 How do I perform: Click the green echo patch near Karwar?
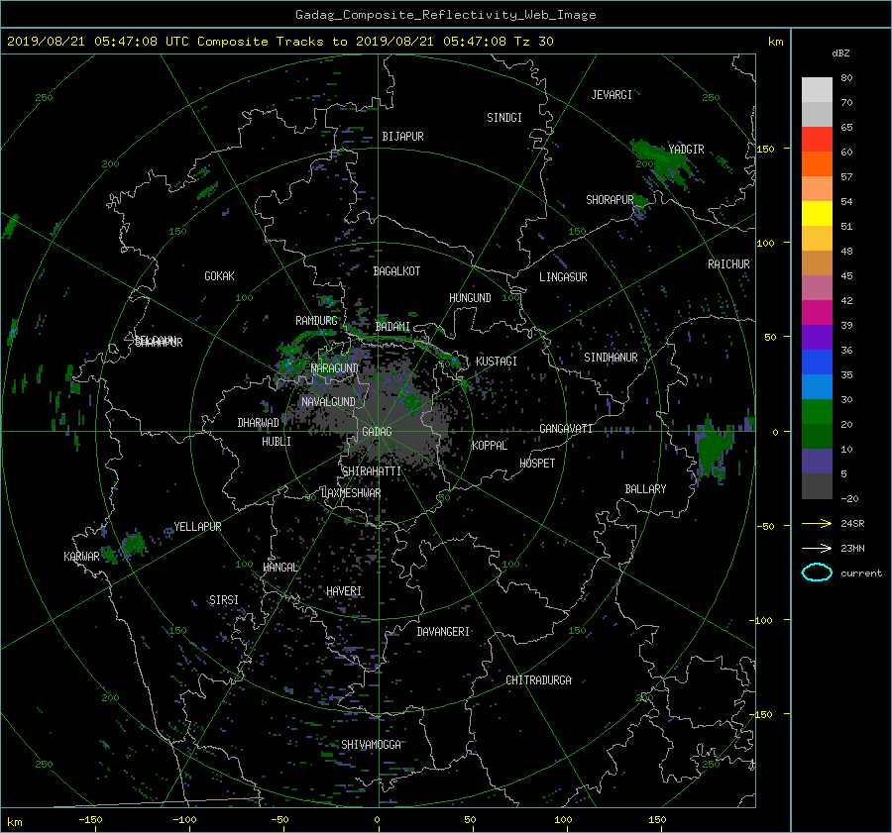pyautogui.click(x=134, y=544)
